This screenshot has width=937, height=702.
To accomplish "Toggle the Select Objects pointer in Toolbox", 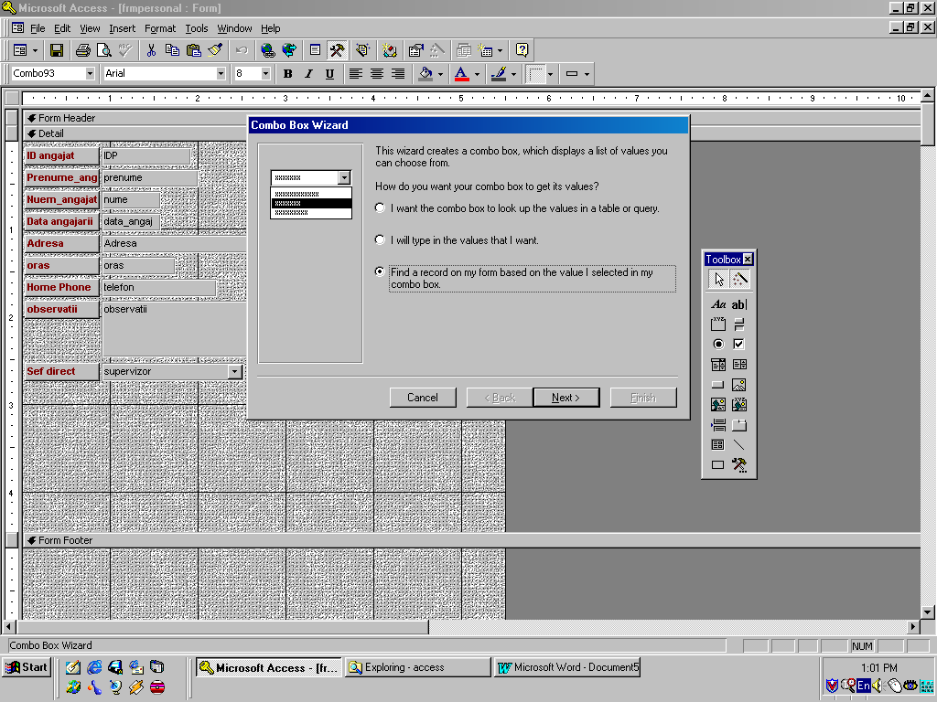I will point(719,280).
